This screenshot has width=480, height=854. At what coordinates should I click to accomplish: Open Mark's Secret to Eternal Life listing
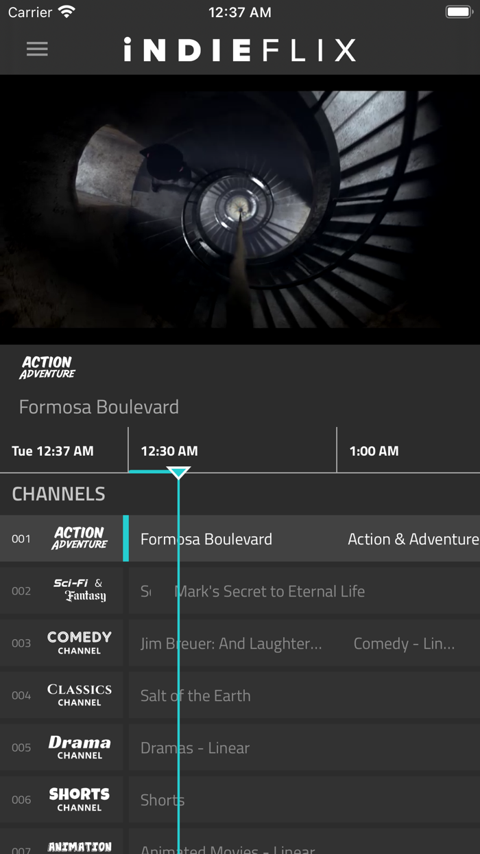[x=270, y=590]
